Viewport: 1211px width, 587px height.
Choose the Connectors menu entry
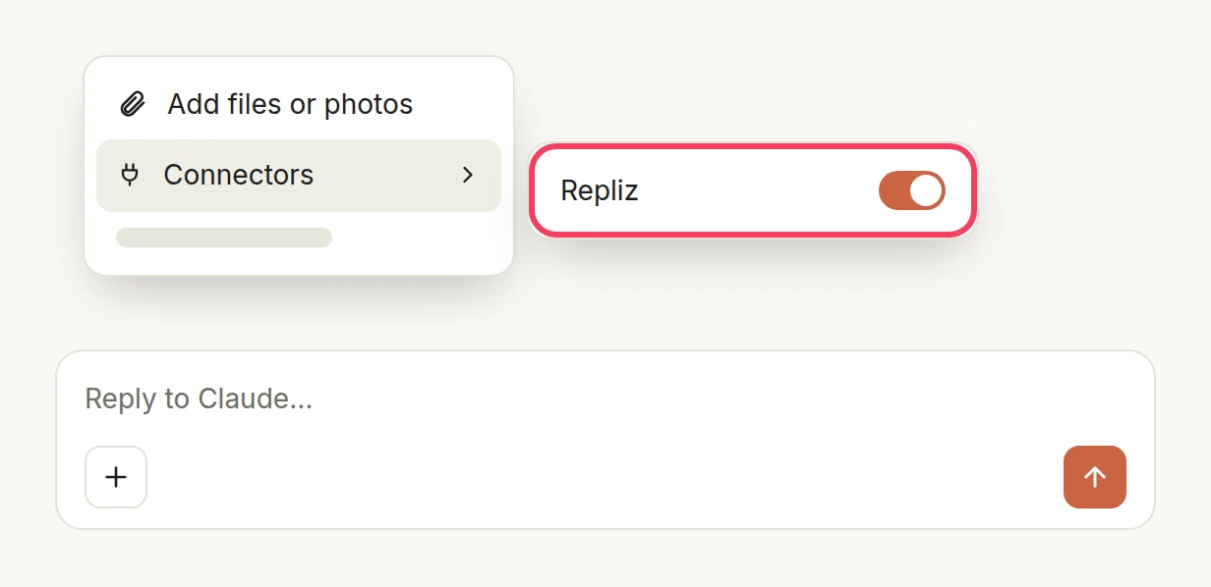click(x=299, y=176)
